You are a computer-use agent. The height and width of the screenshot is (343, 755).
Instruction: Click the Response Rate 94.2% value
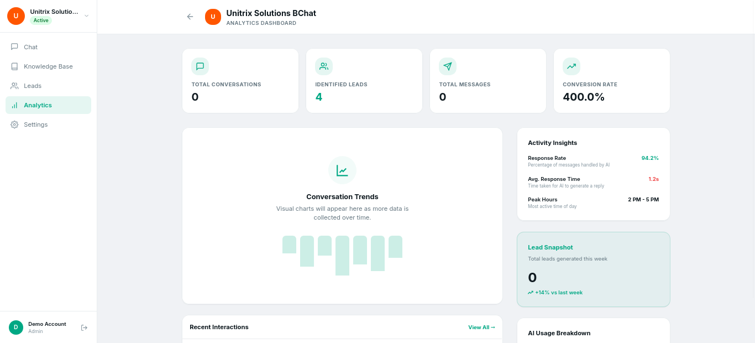(650, 158)
